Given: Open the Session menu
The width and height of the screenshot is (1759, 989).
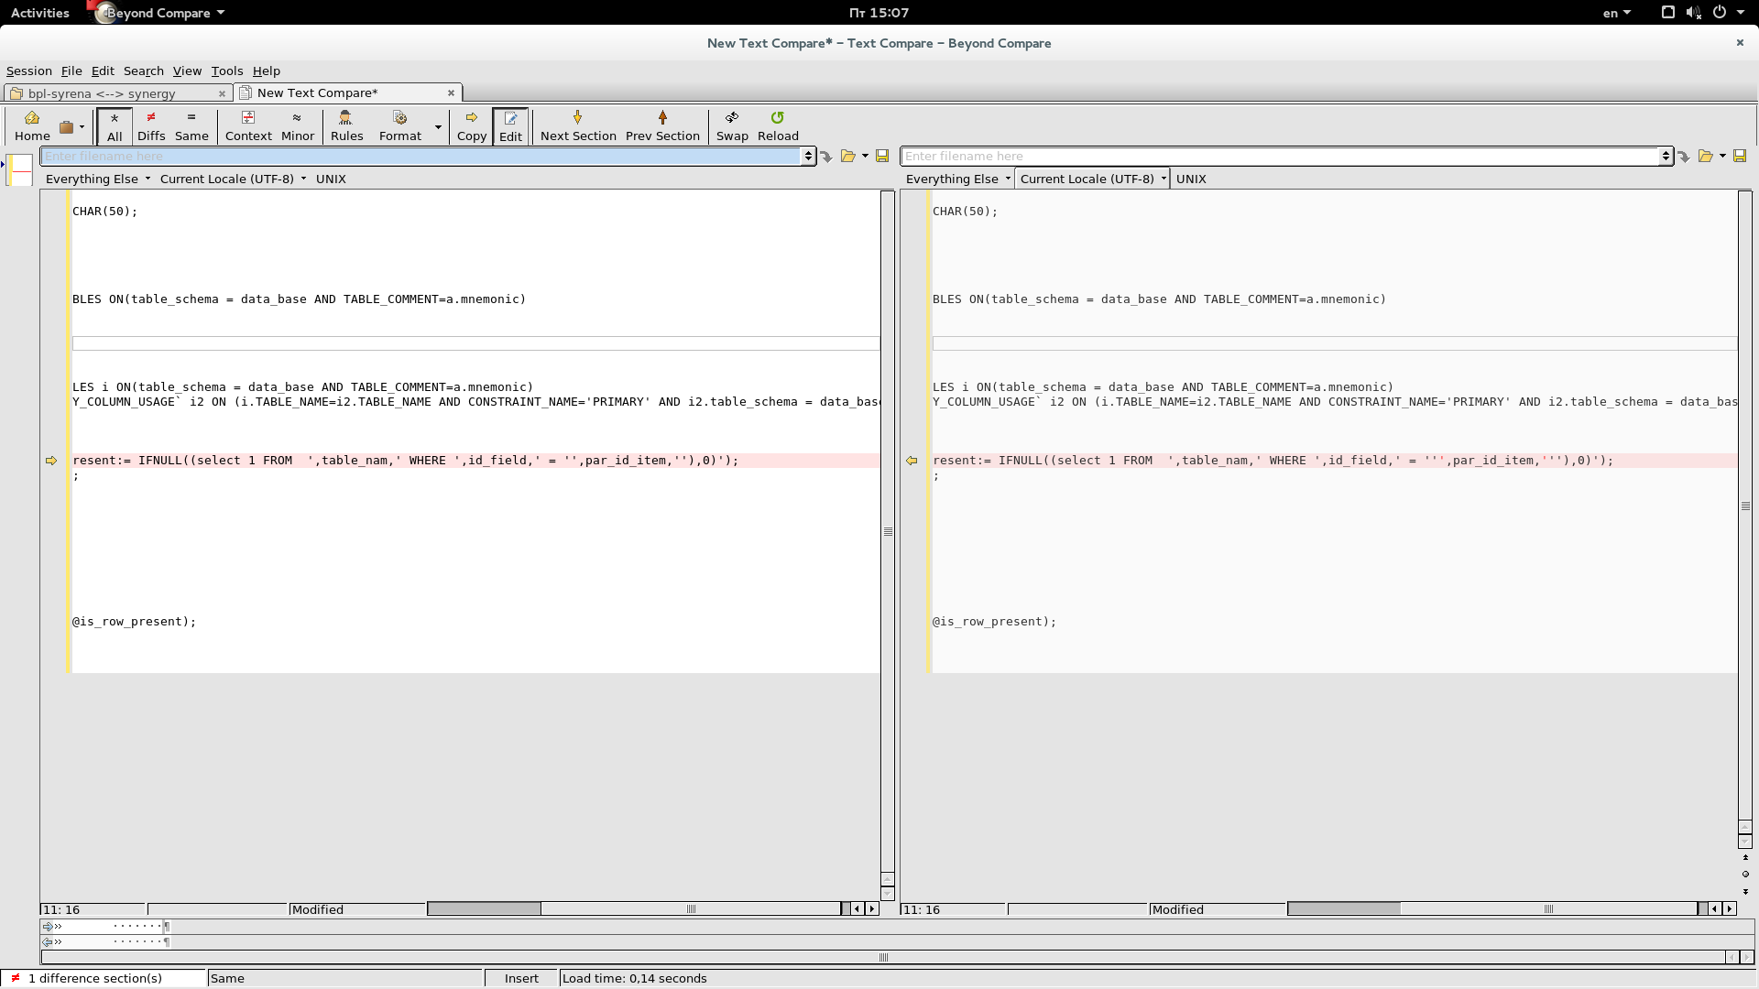Looking at the screenshot, I should (x=28, y=71).
